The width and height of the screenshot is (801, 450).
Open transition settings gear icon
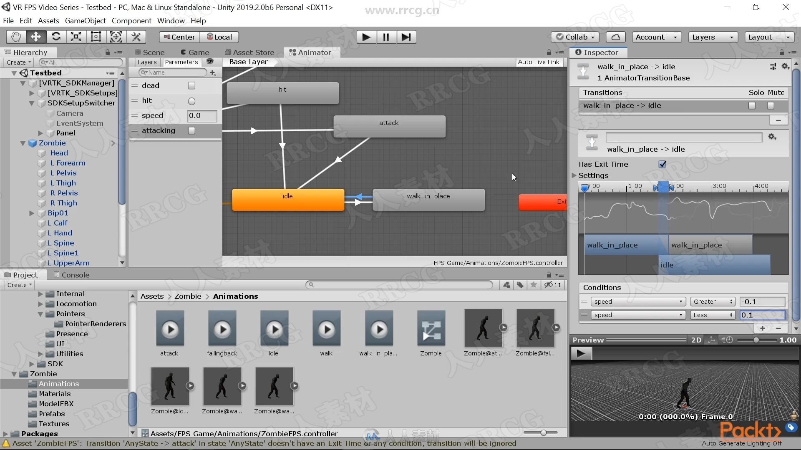tap(772, 137)
